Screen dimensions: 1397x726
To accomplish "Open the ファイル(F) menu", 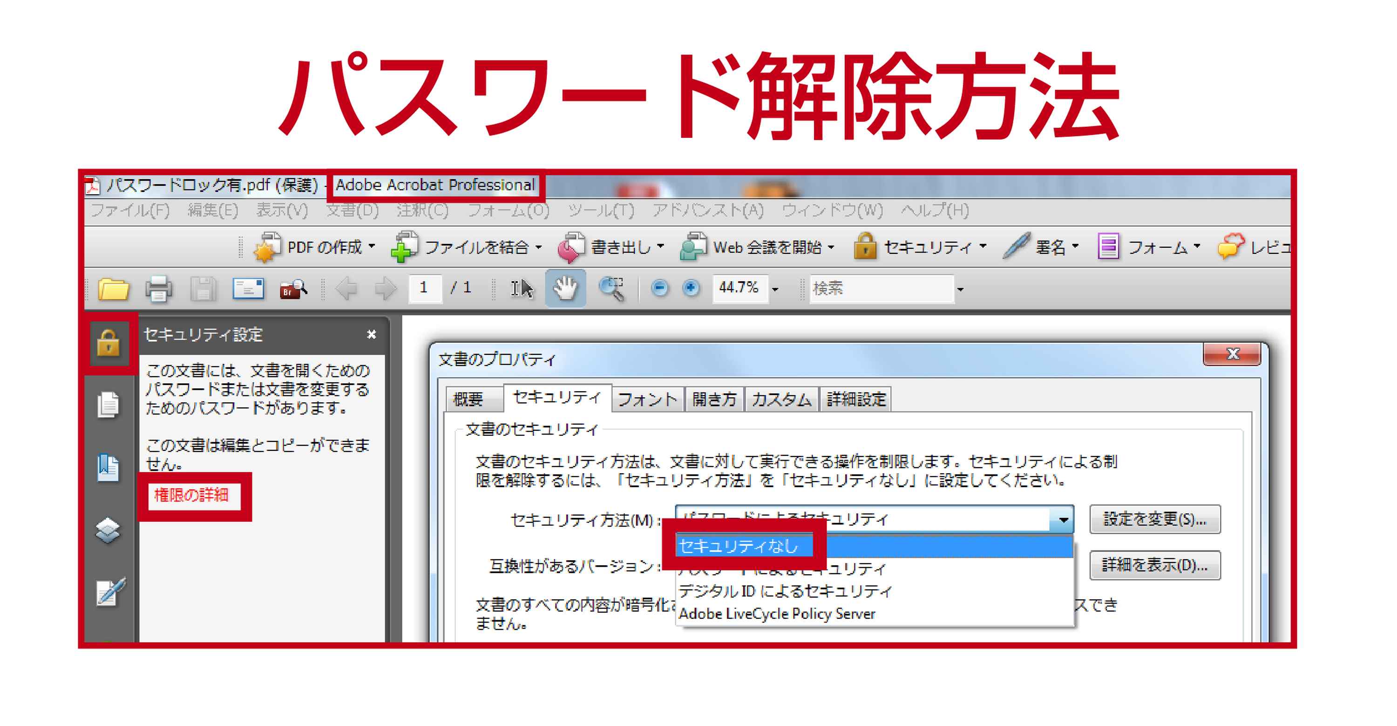I will pyautogui.click(x=130, y=210).
